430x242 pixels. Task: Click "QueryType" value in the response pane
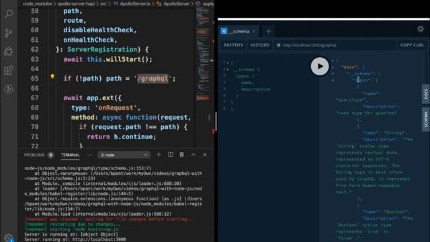click(350, 100)
